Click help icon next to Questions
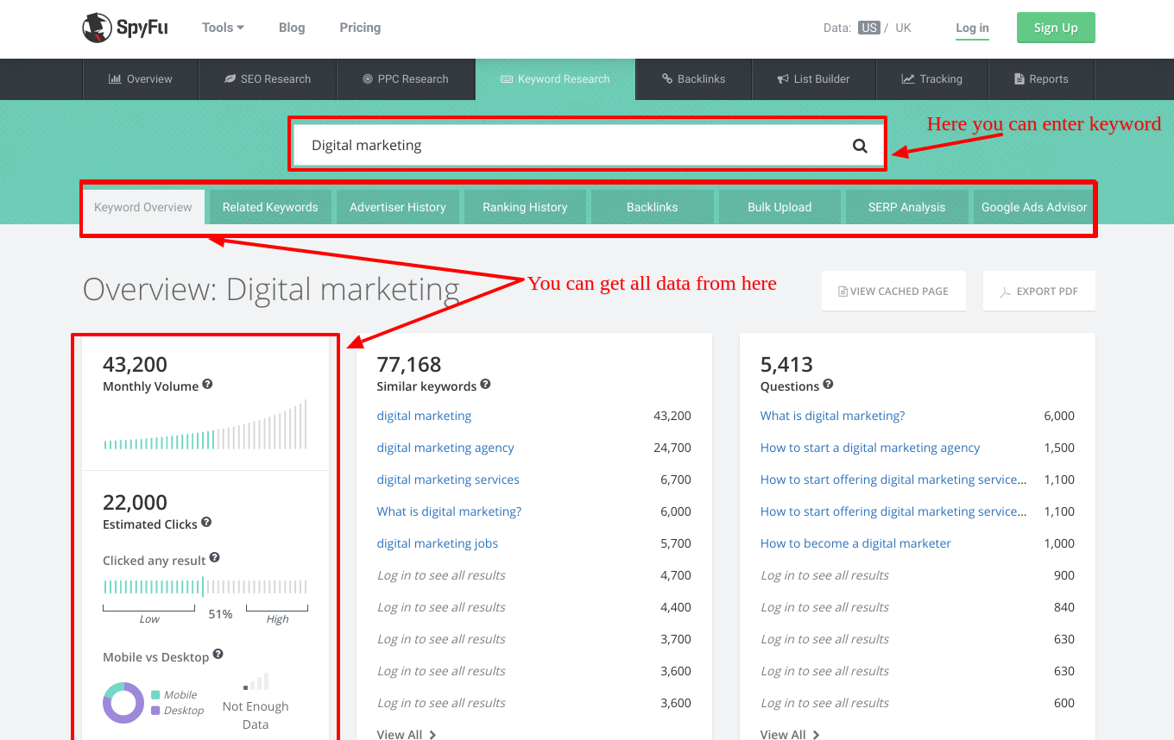The image size is (1174, 740). tap(829, 384)
